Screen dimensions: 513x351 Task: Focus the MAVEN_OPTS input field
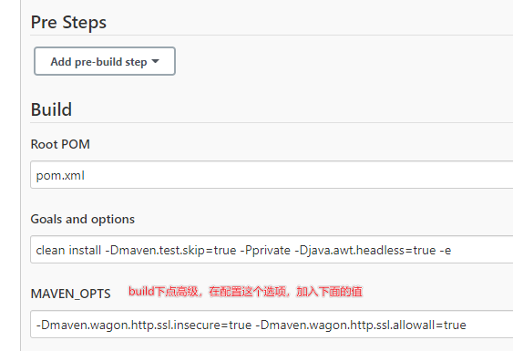[x=272, y=325]
